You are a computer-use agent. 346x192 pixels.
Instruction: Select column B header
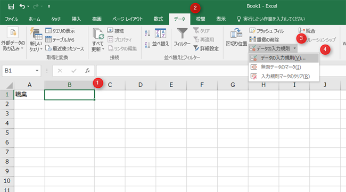tap(70, 85)
